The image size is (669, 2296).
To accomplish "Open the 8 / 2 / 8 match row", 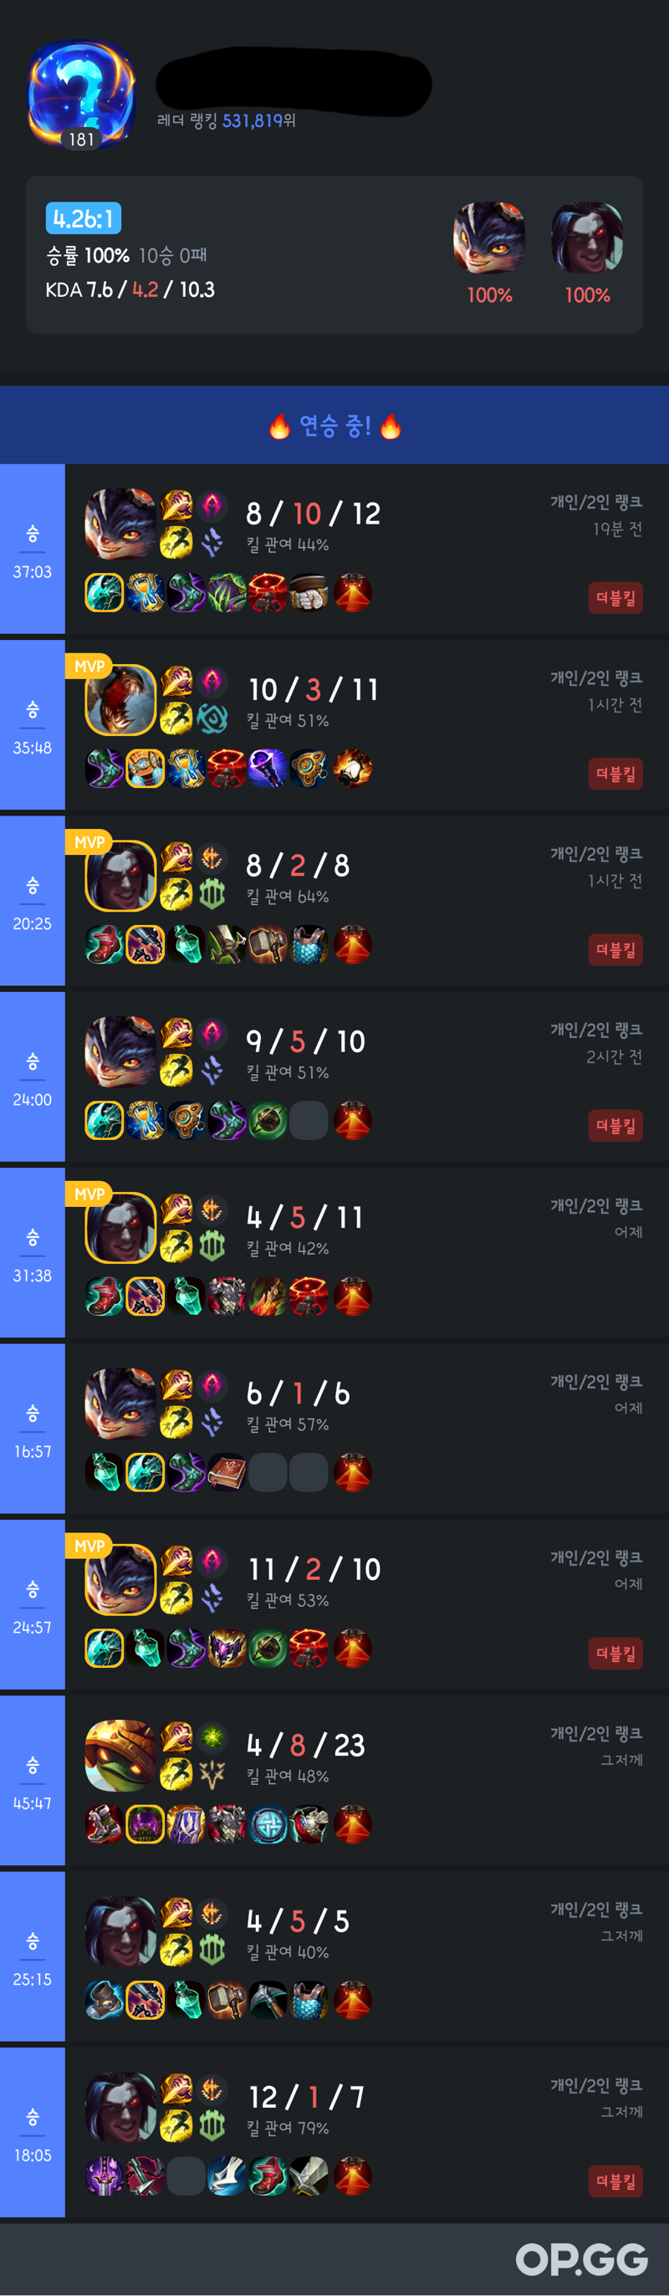I will pyautogui.click(x=334, y=900).
